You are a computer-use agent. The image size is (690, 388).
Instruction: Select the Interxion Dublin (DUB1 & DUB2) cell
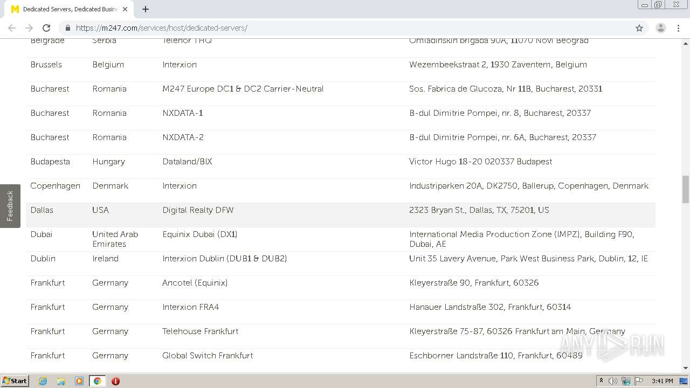(225, 259)
